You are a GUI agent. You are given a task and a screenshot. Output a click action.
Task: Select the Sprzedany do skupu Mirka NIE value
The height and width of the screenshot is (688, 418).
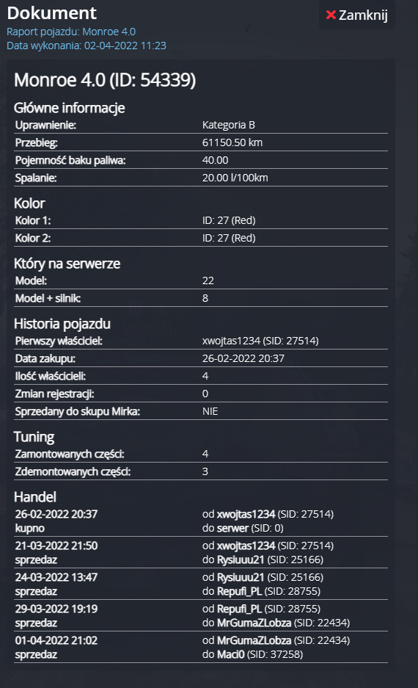(x=210, y=411)
